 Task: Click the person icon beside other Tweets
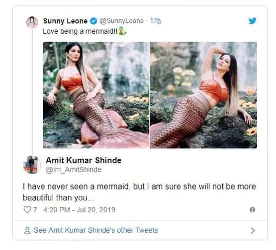27,230
